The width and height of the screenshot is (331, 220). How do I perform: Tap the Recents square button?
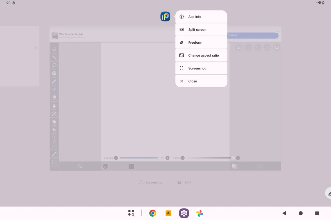point(317,213)
